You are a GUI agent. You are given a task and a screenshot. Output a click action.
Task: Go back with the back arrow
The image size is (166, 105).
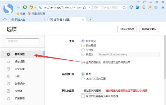click(x=18, y=7)
